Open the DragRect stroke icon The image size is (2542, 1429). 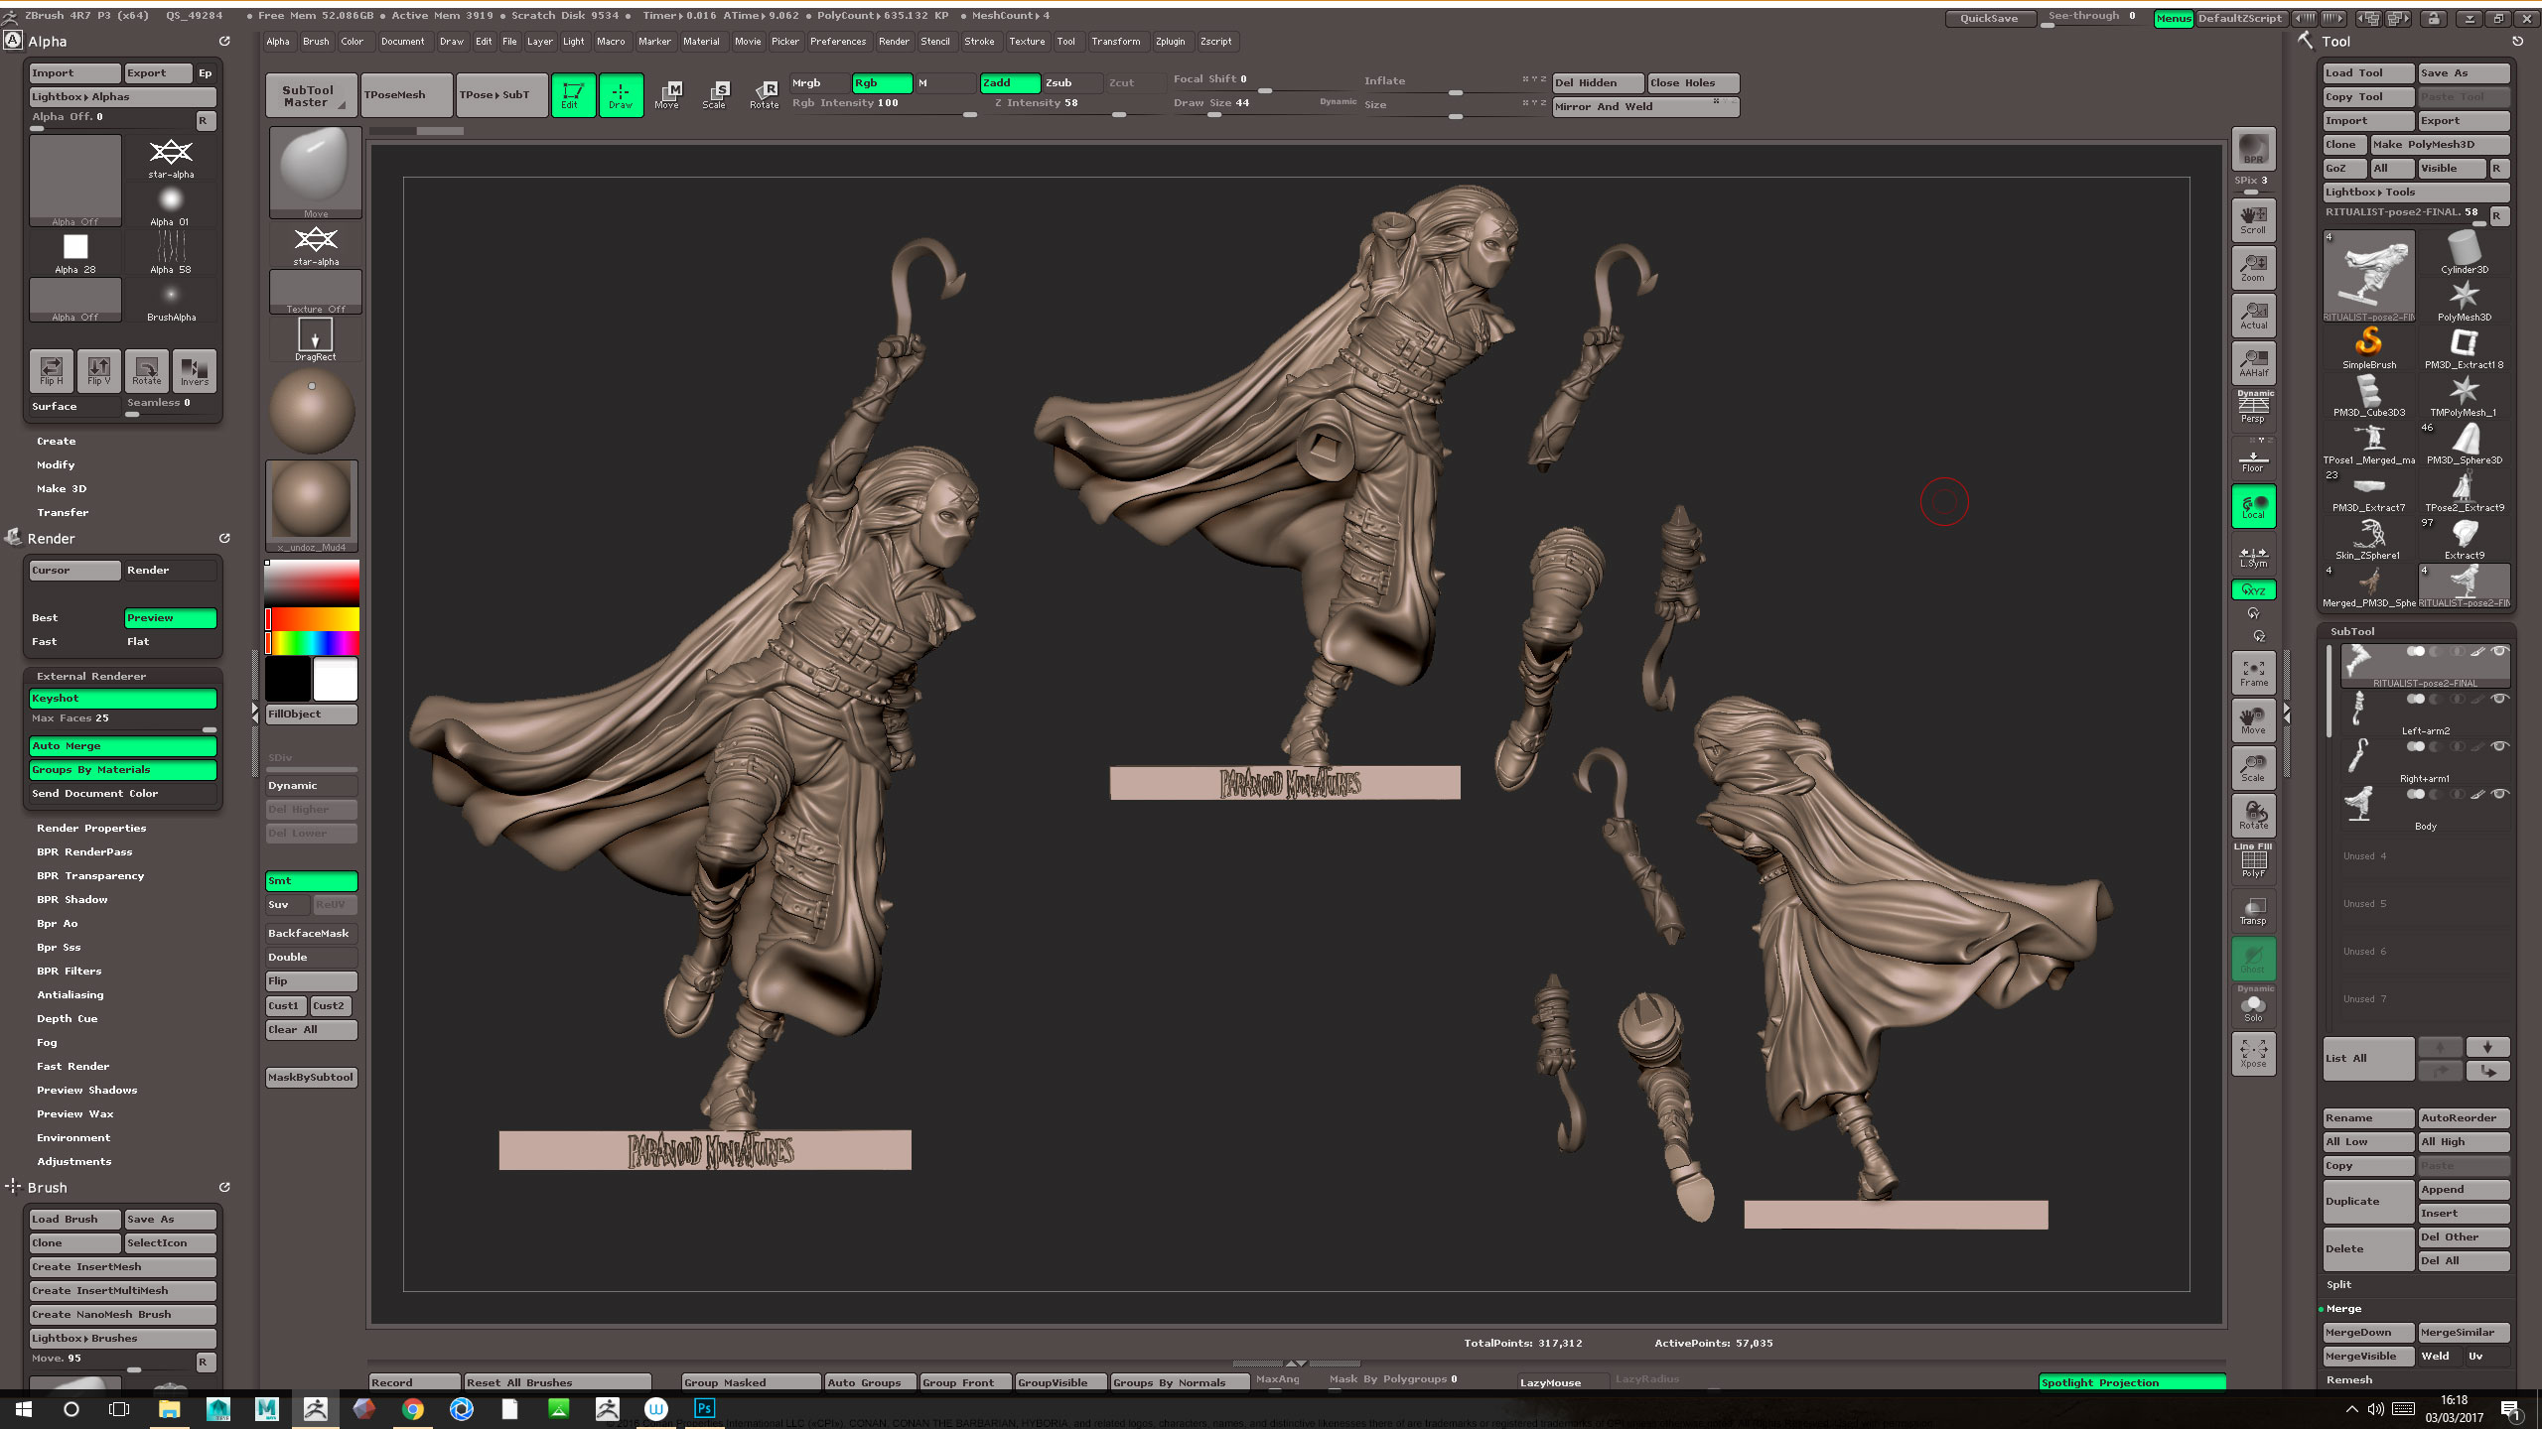click(x=315, y=339)
